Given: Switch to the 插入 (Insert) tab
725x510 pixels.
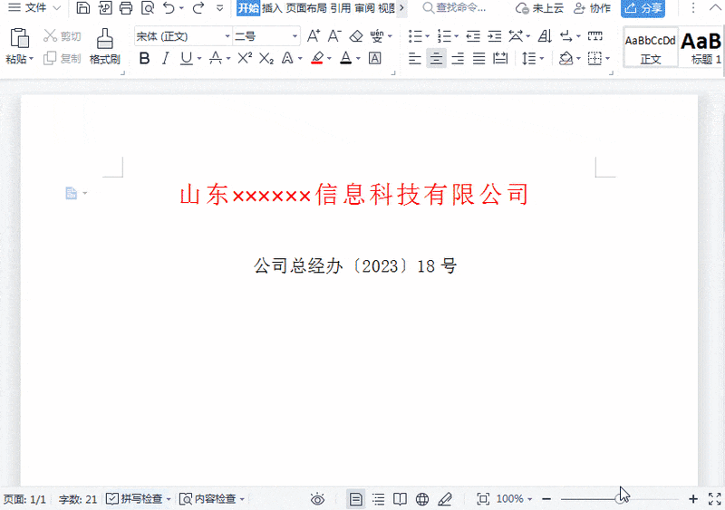Looking at the screenshot, I should 273,8.
